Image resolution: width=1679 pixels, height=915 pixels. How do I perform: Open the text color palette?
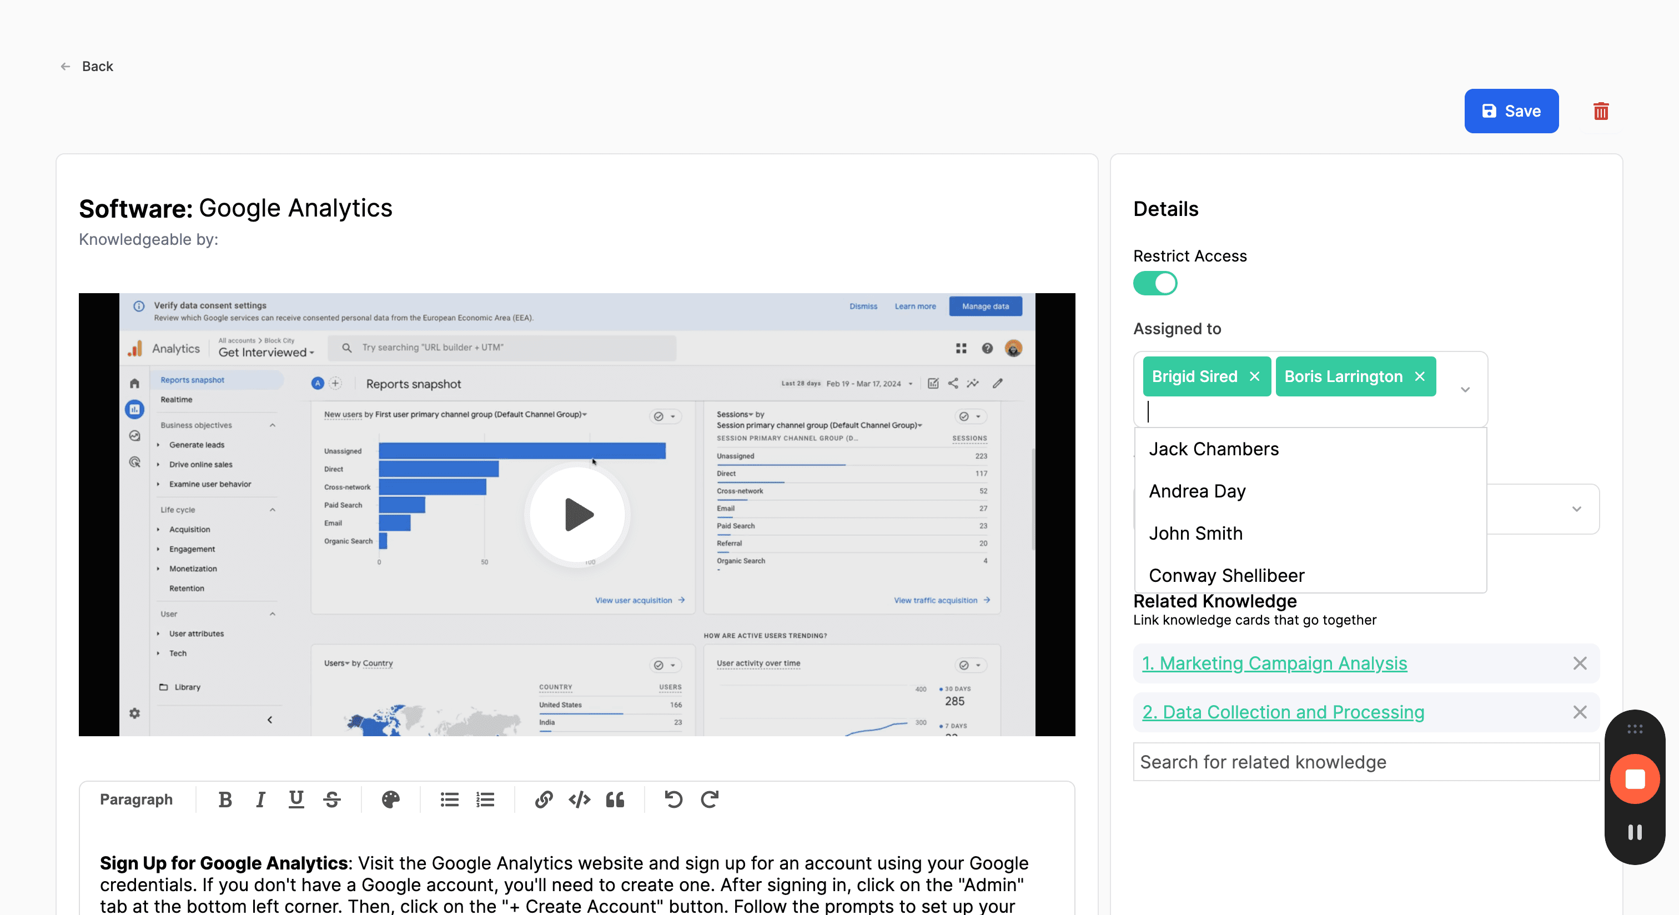click(390, 800)
